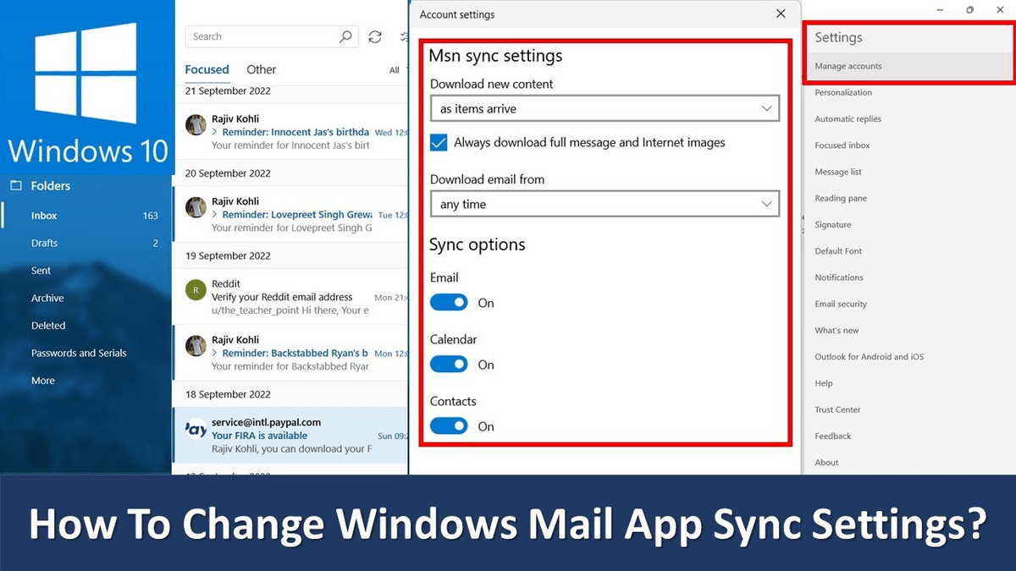
Task: Turn off the Email sync switch
Action: [x=449, y=302]
